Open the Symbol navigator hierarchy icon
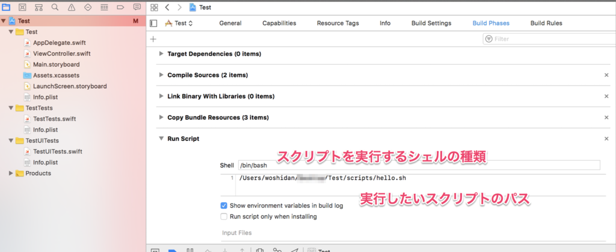This screenshot has height=252, width=616. point(38,7)
